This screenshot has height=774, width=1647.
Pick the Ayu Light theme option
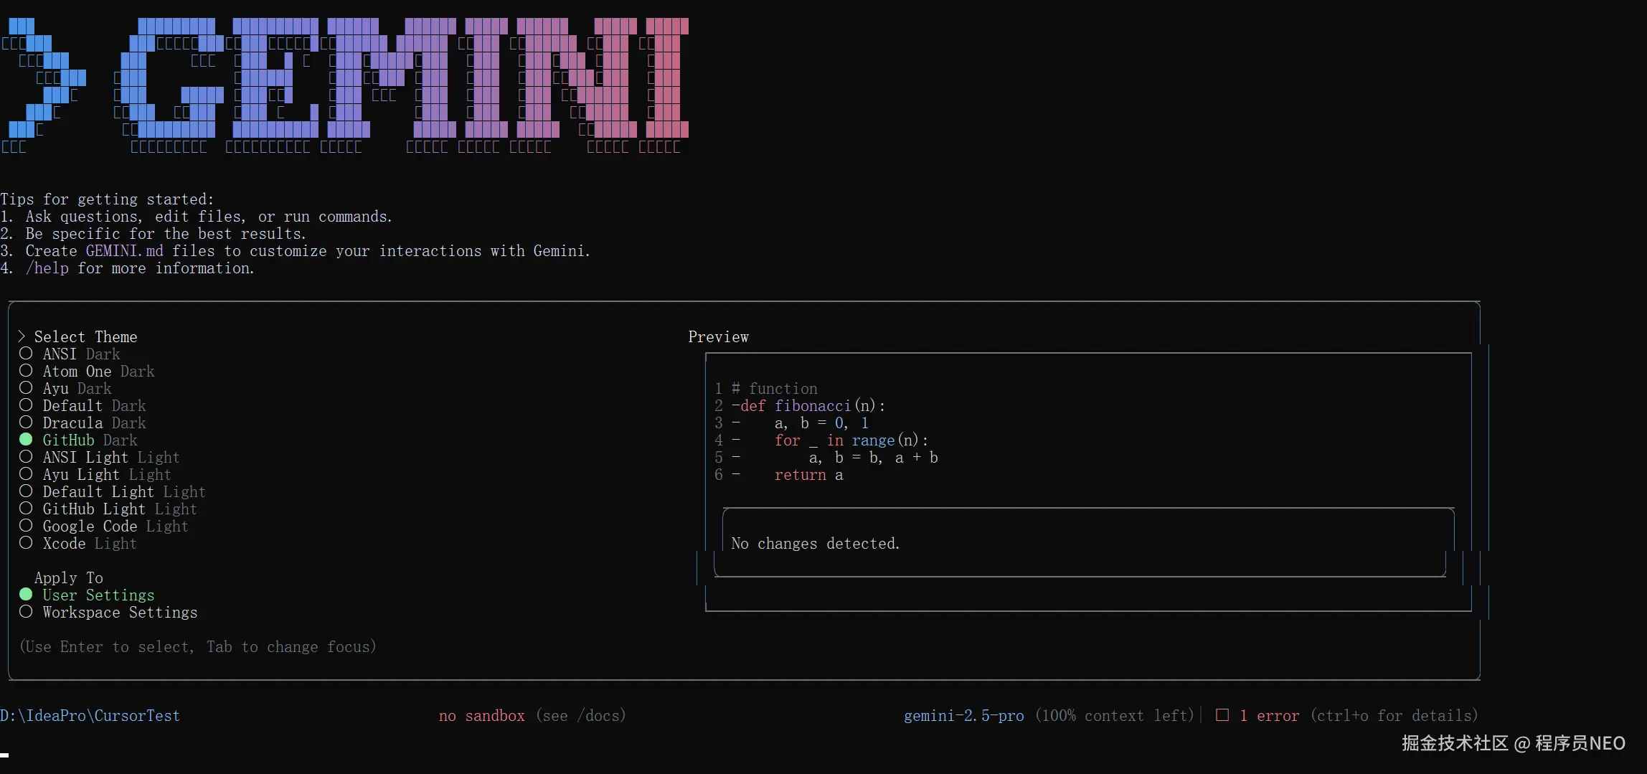pyautogui.click(x=95, y=475)
